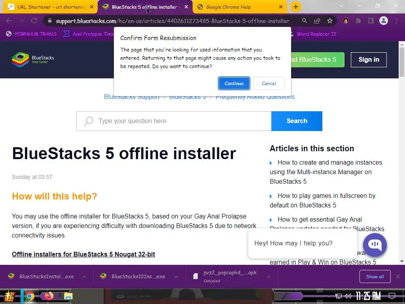Click the Sign in button
This screenshot has width=405, height=304.
point(369,60)
